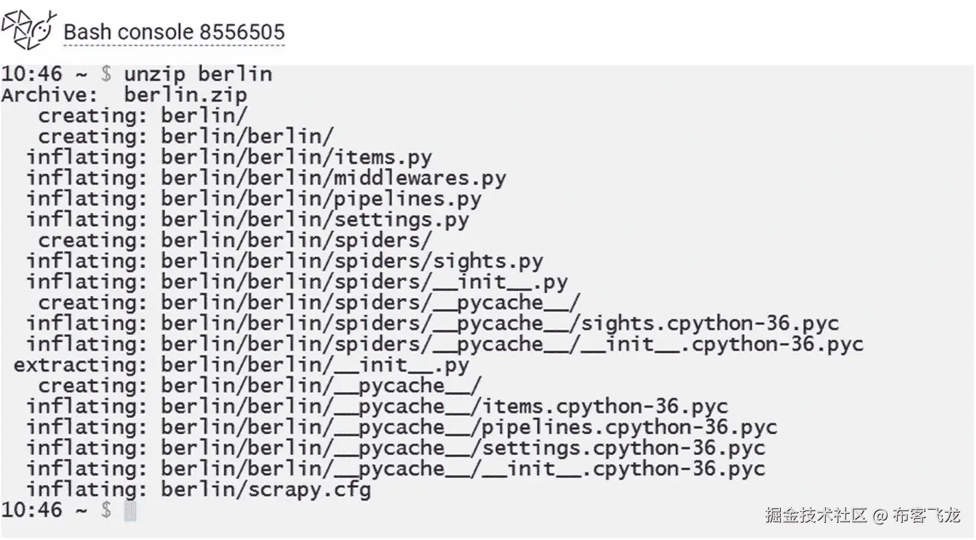976x540 pixels.
Task: Click the PythonAnywhere snake logo icon
Action: pyautogui.click(x=28, y=30)
